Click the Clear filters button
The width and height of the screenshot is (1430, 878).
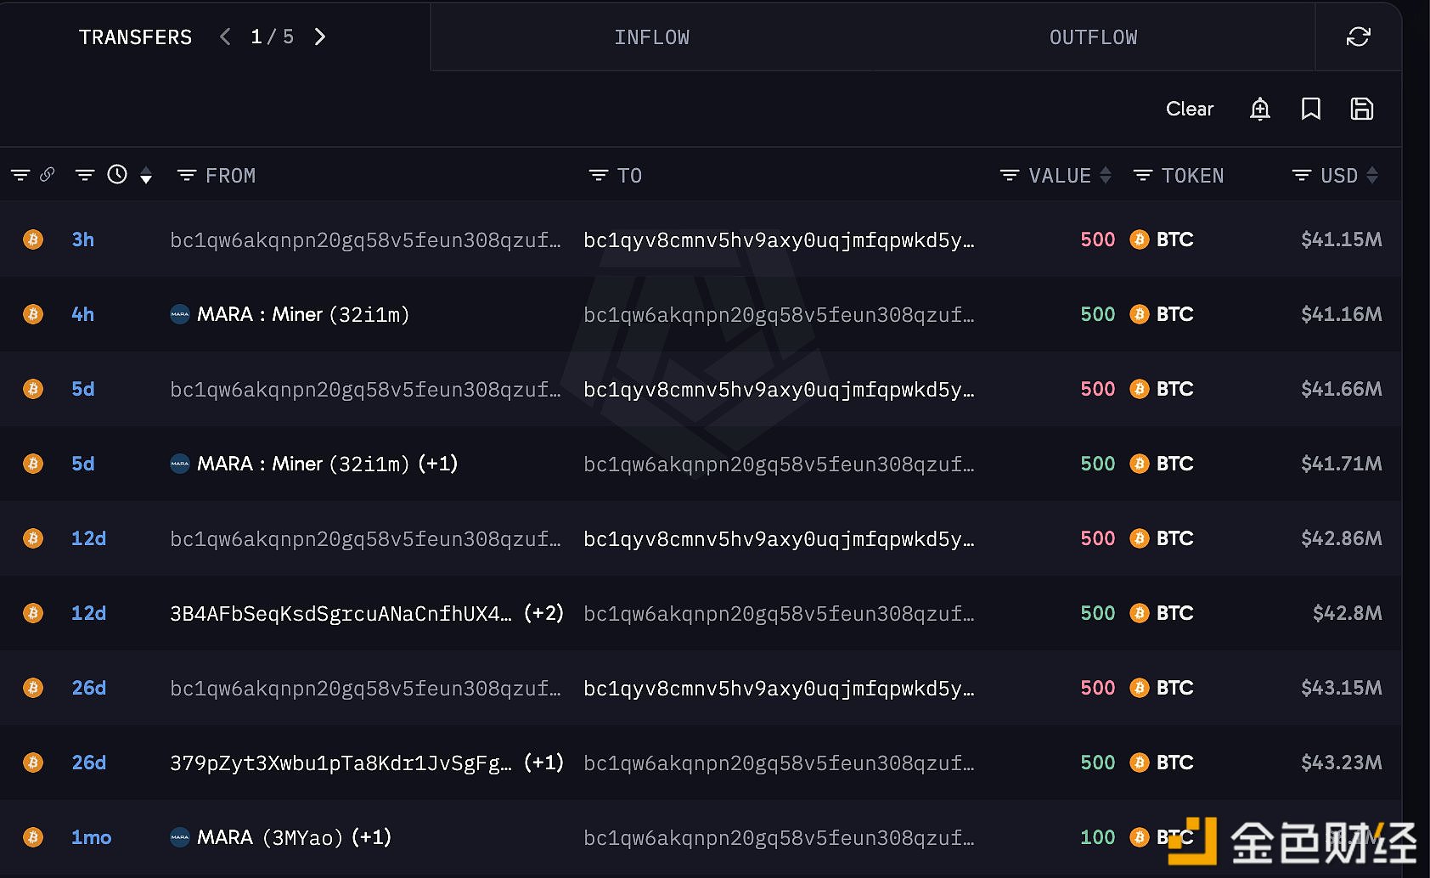(1190, 109)
